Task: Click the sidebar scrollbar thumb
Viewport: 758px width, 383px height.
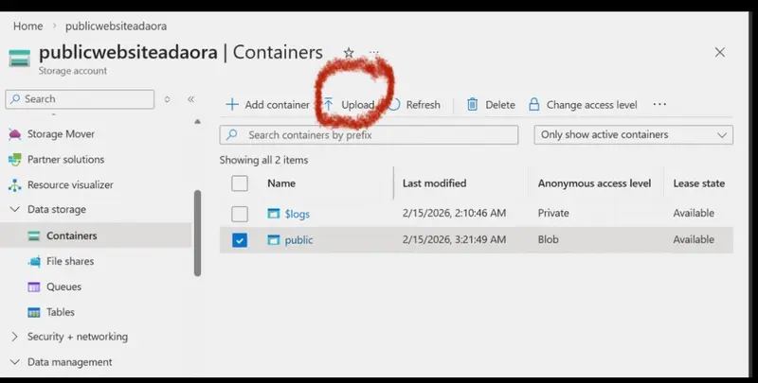Action: click(197, 234)
